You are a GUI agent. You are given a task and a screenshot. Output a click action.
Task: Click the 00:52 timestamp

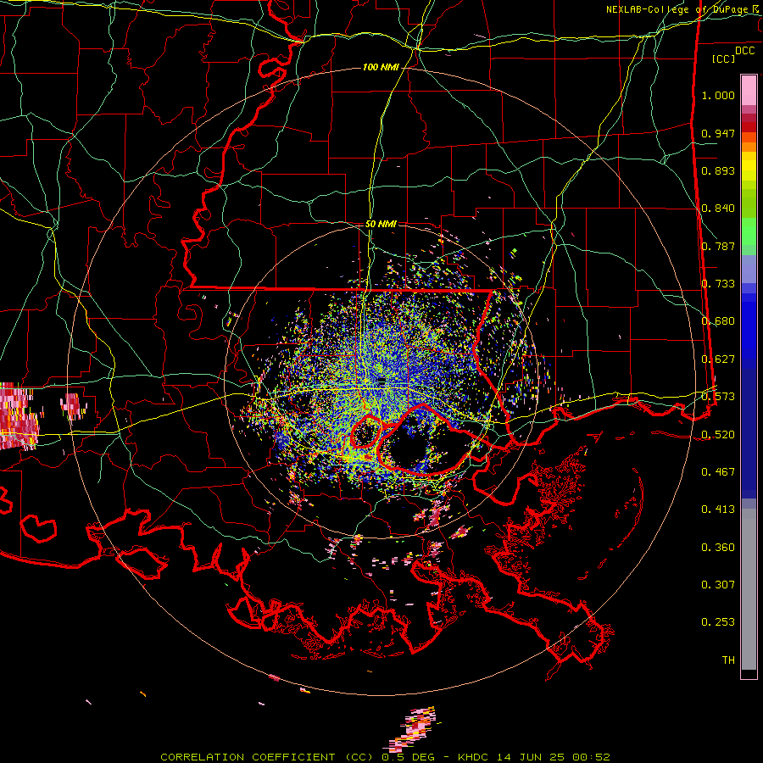(590, 757)
